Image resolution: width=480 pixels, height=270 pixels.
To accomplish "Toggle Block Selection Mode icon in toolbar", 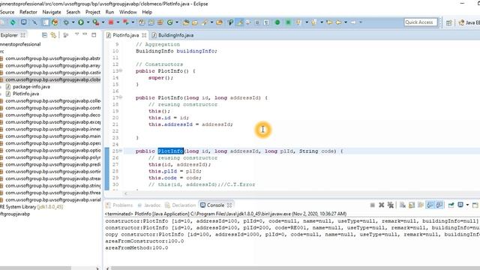I will [257, 22].
